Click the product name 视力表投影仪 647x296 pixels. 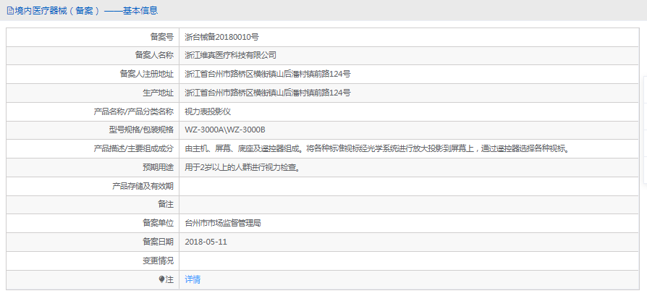(208, 111)
